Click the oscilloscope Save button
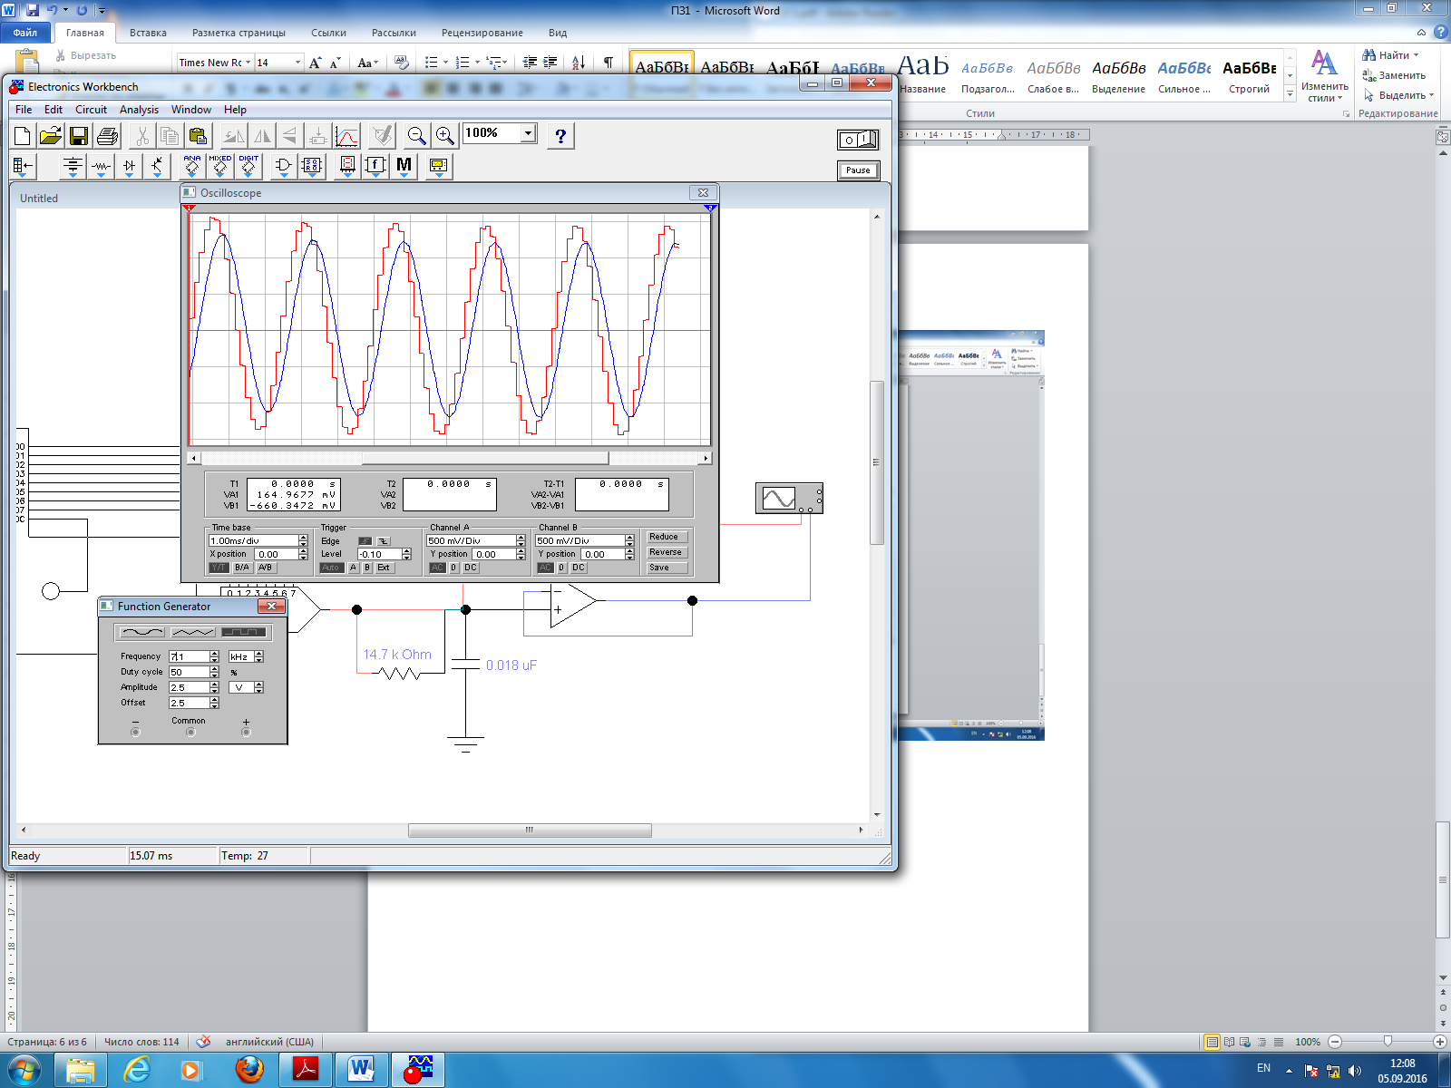The width and height of the screenshot is (1451, 1088). pyautogui.click(x=666, y=568)
